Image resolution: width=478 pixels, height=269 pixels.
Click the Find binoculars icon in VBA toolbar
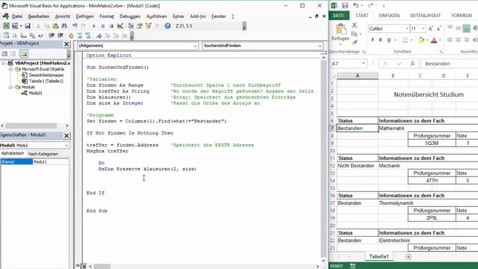click(64, 26)
